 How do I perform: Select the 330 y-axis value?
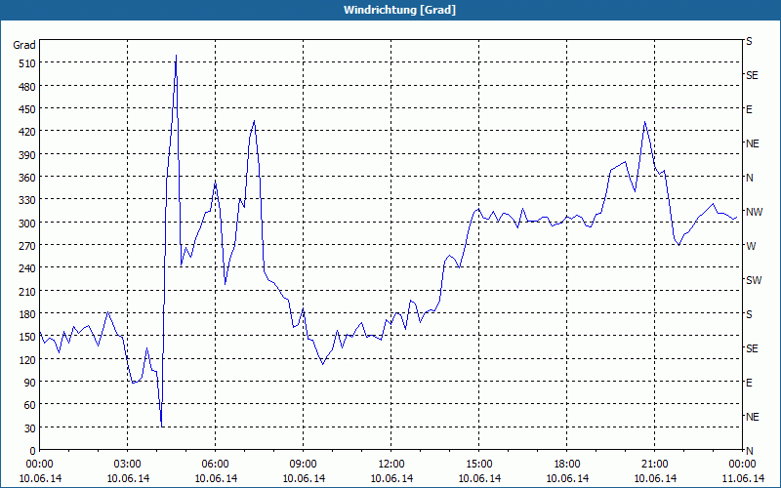click(x=27, y=201)
